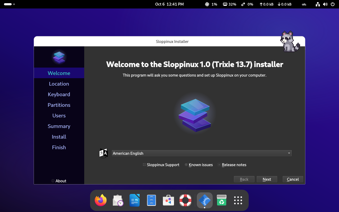
Task: Click the download speed 0.0 kB readout
Action: point(284,4)
